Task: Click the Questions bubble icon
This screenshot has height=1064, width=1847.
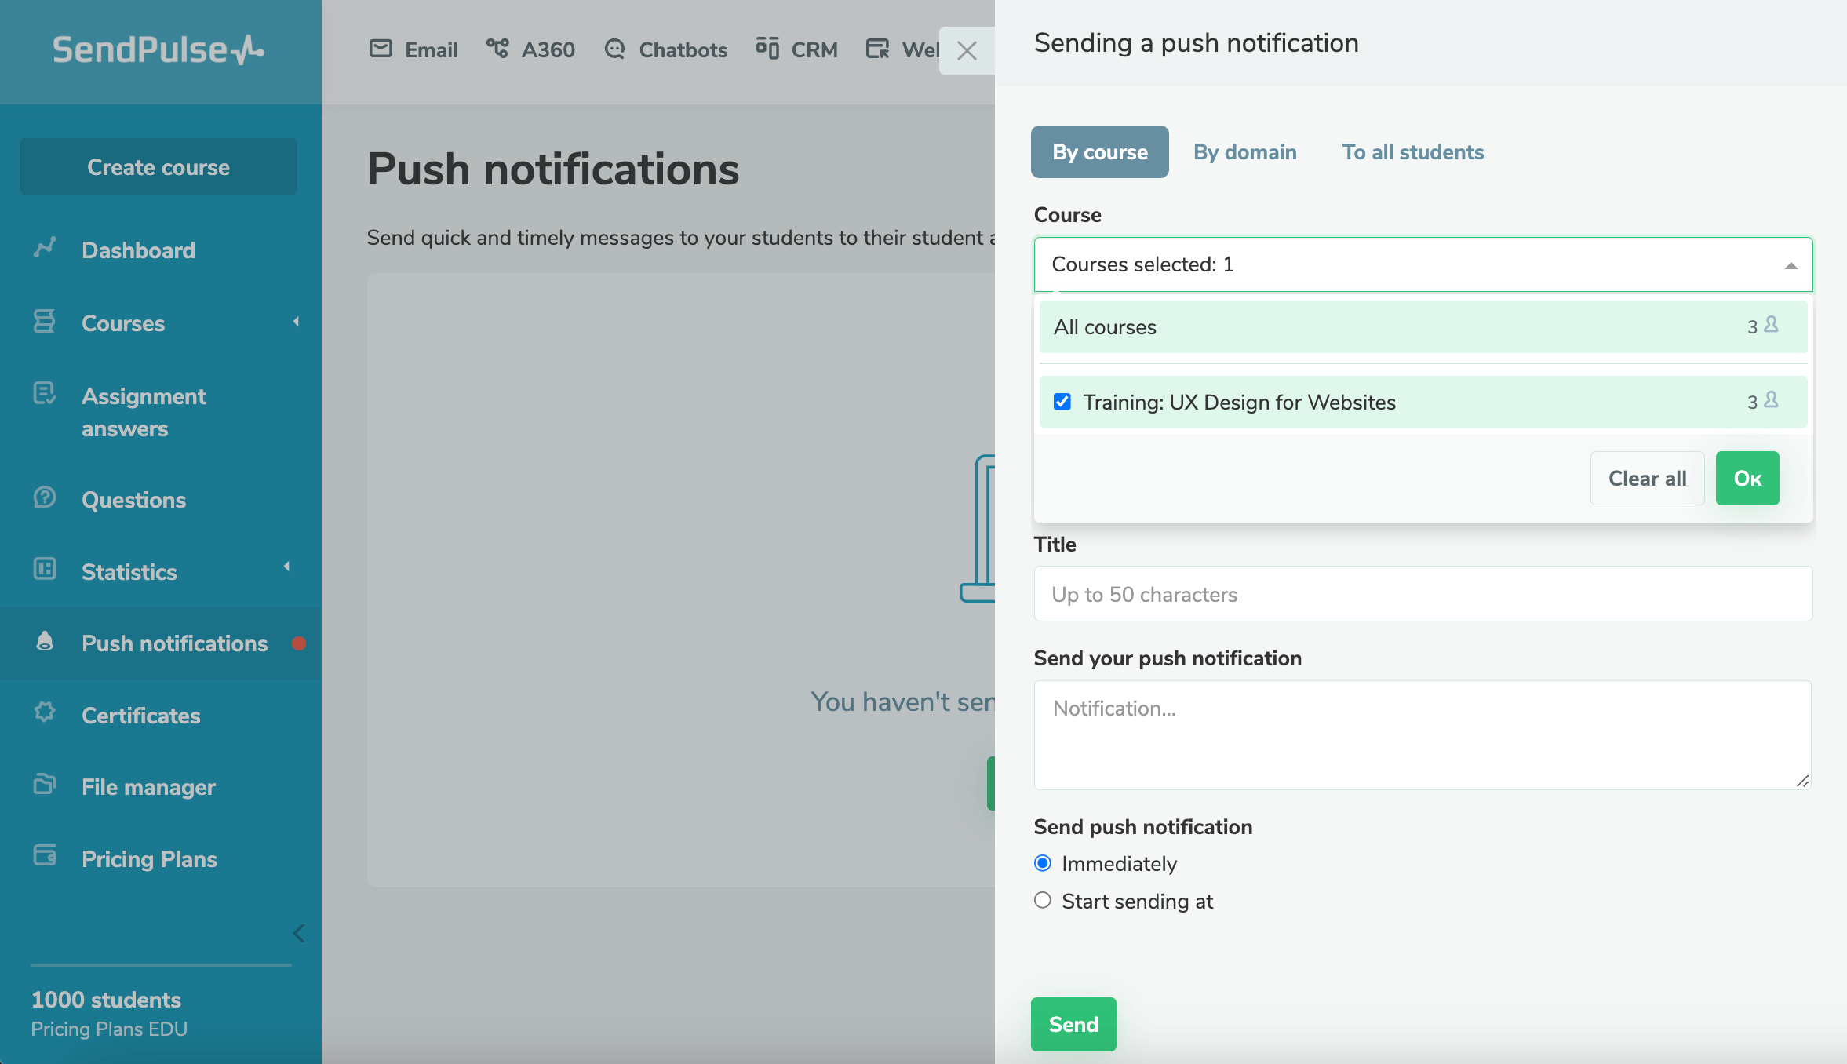Action: coord(45,497)
